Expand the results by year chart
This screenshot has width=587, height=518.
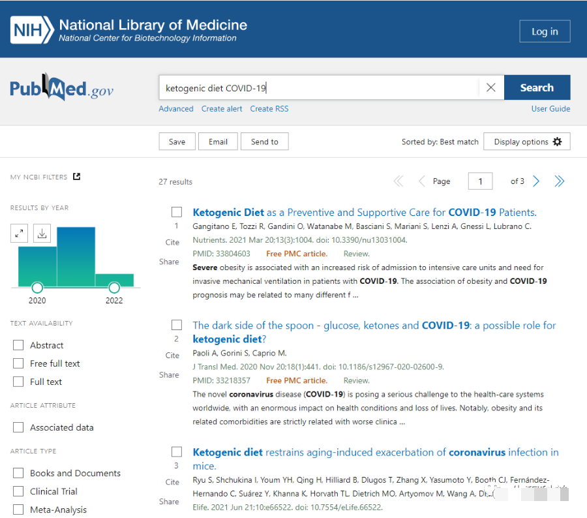point(20,233)
